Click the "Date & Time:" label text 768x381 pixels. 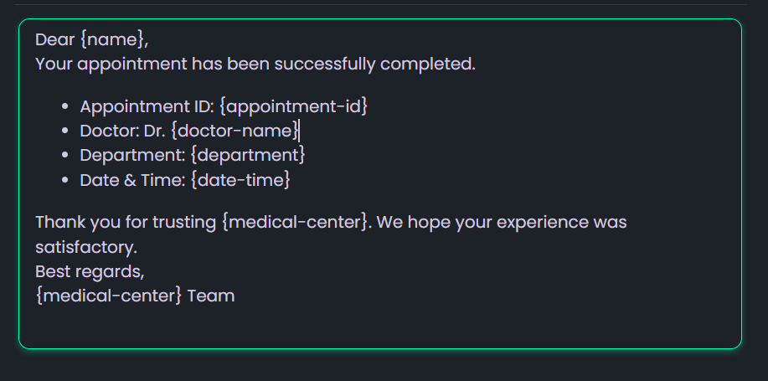(132, 179)
